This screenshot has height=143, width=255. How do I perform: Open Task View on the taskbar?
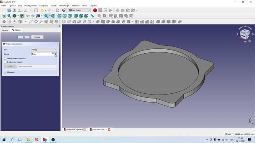(x=20, y=139)
